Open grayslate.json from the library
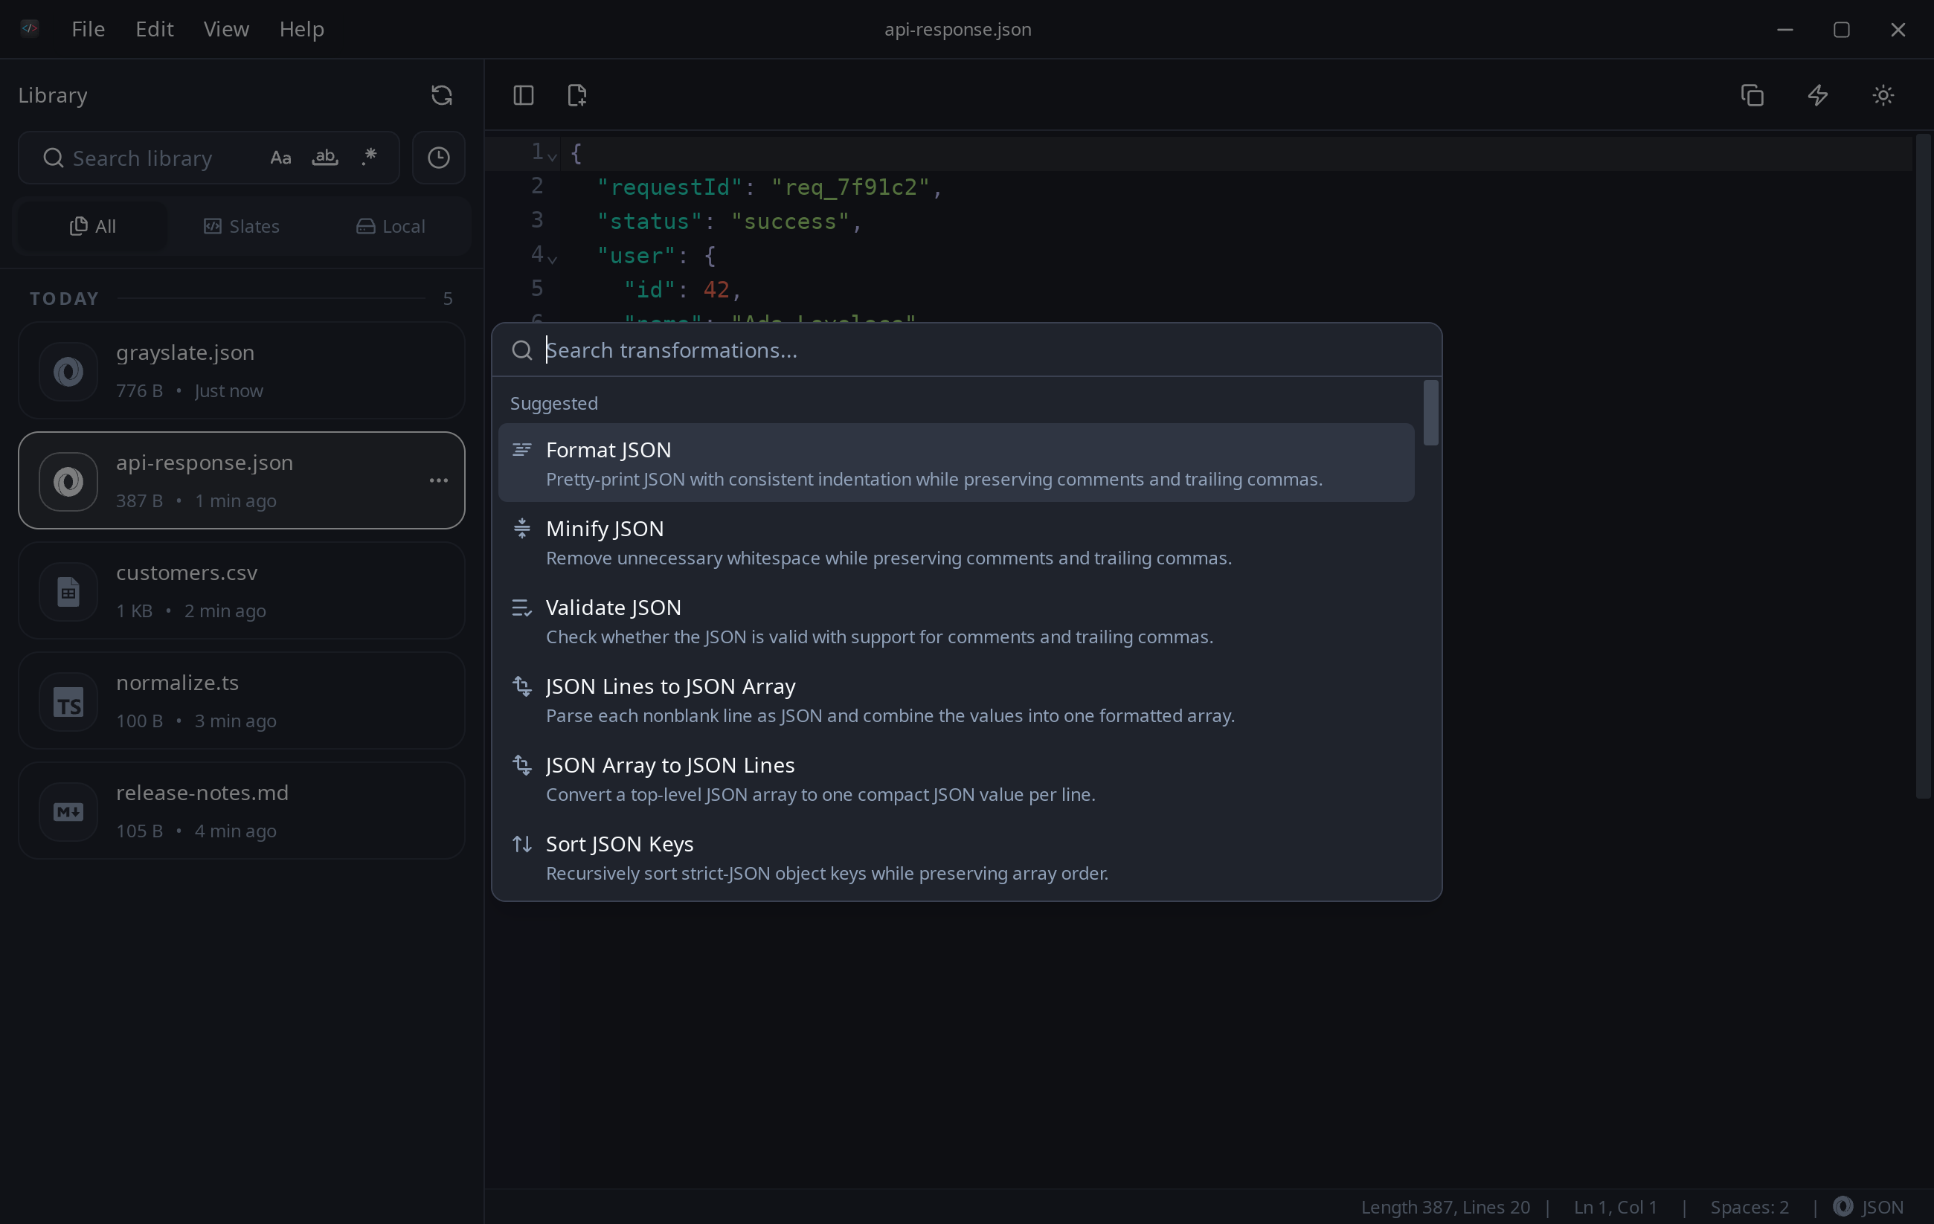 point(242,371)
